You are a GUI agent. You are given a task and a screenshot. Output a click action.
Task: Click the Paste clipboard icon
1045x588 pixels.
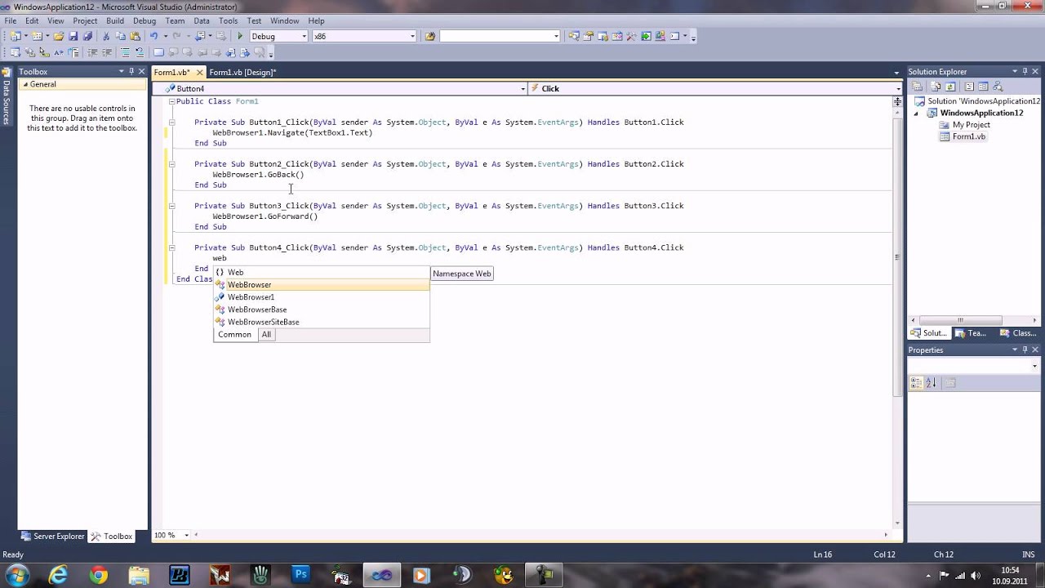[x=135, y=36]
